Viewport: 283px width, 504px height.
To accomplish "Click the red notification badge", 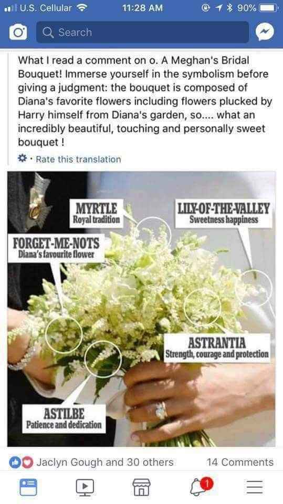I will pos(206,483).
